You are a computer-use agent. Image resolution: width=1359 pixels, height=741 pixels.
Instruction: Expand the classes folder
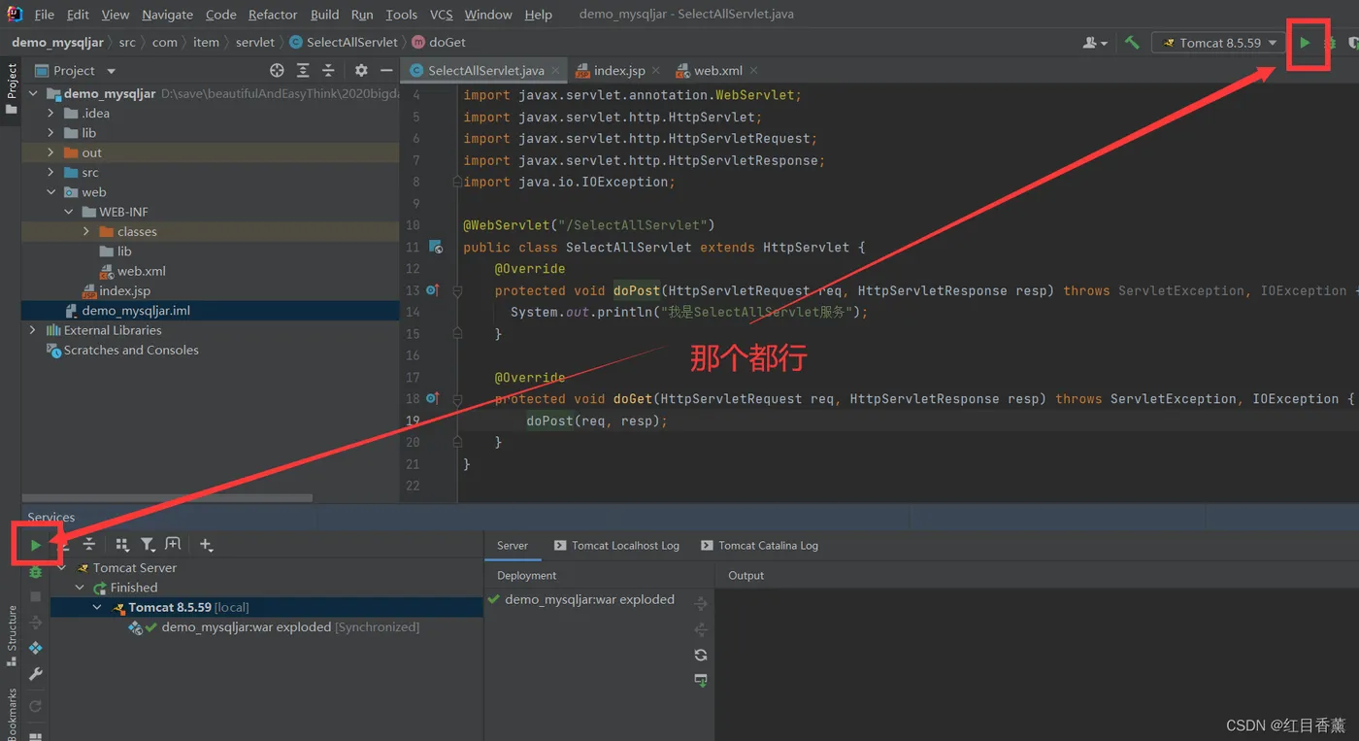86,231
